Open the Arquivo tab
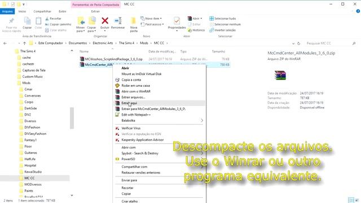 [x=7, y=11]
